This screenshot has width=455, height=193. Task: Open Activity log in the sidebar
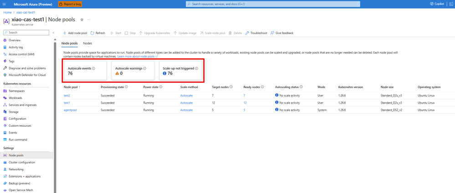click(x=15, y=47)
